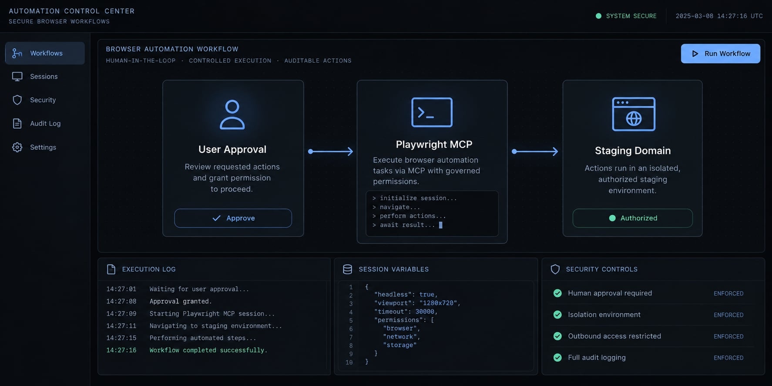Click the Audit Log document icon
Image resolution: width=772 pixels, height=386 pixels.
point(17,124)
